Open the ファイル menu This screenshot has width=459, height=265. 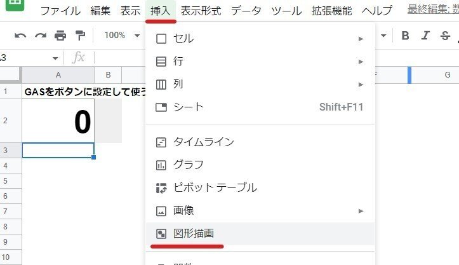click(x=60, y=11)
